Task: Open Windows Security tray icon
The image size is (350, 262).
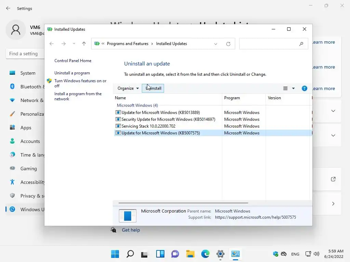Action: click(x=275, y=254)
